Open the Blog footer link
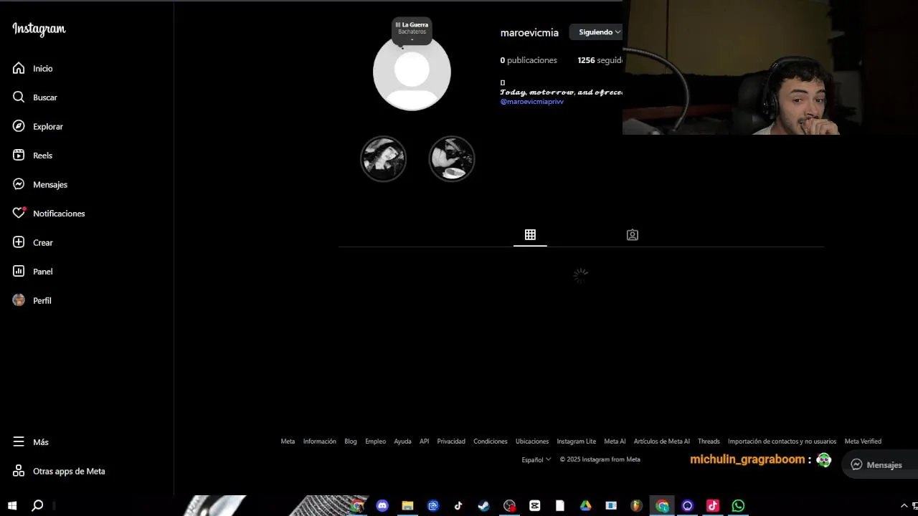The image size is (918, 516). [350, 441]
